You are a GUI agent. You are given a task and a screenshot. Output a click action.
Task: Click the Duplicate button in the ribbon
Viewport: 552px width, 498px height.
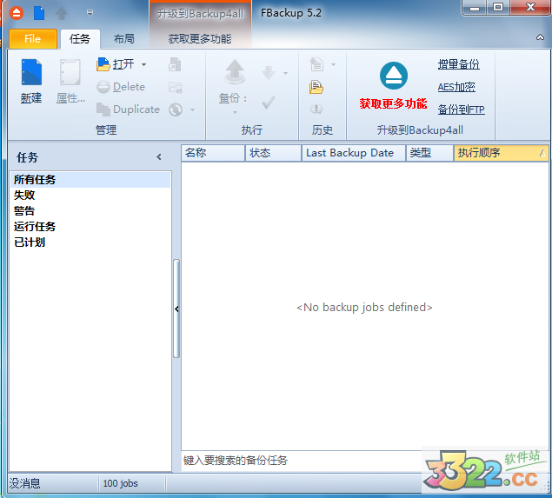point(128,110)
